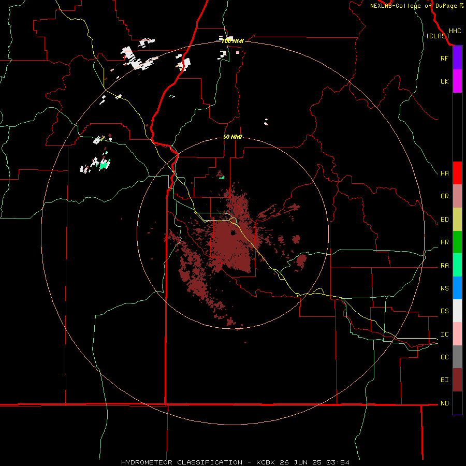Viewport: 466px width, 466px height.
Task: Click the '[CLAS]' label above legend
Action: pos(438,36)
